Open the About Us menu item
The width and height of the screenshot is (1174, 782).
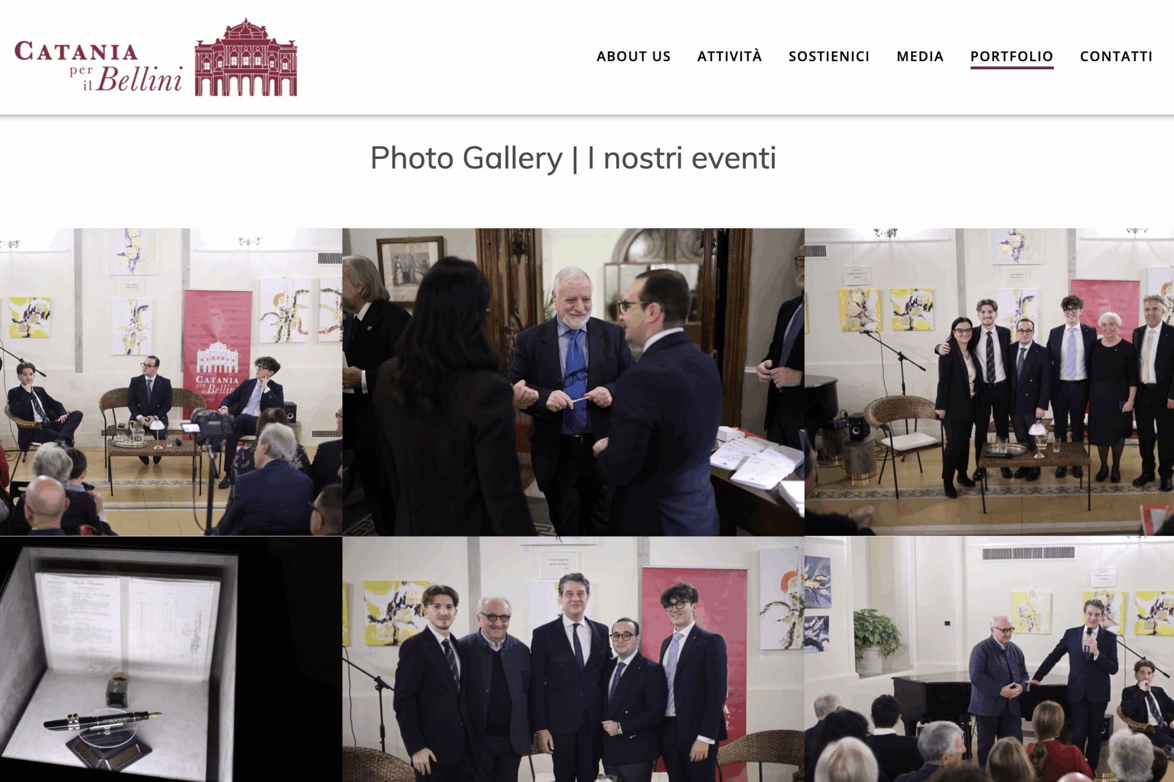634,56
